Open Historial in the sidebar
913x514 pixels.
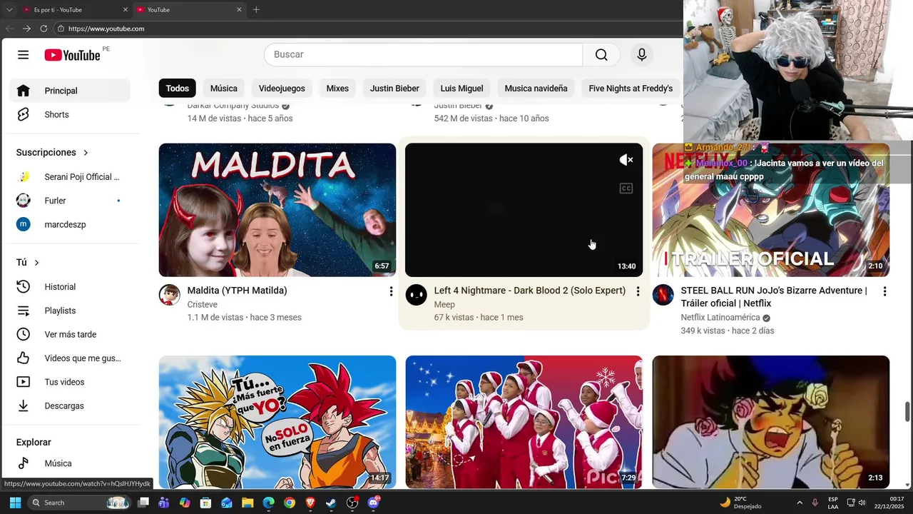pos(70,286)
